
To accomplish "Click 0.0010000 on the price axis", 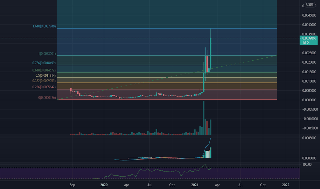I will (x=309, y=81).
